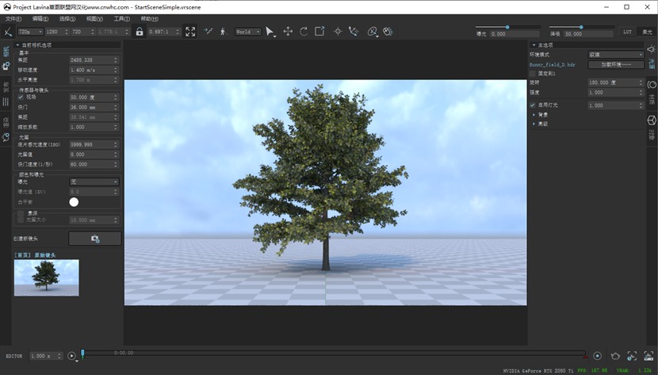Select the arrow selection tool

pyautogui.click(x=270, y=32)
